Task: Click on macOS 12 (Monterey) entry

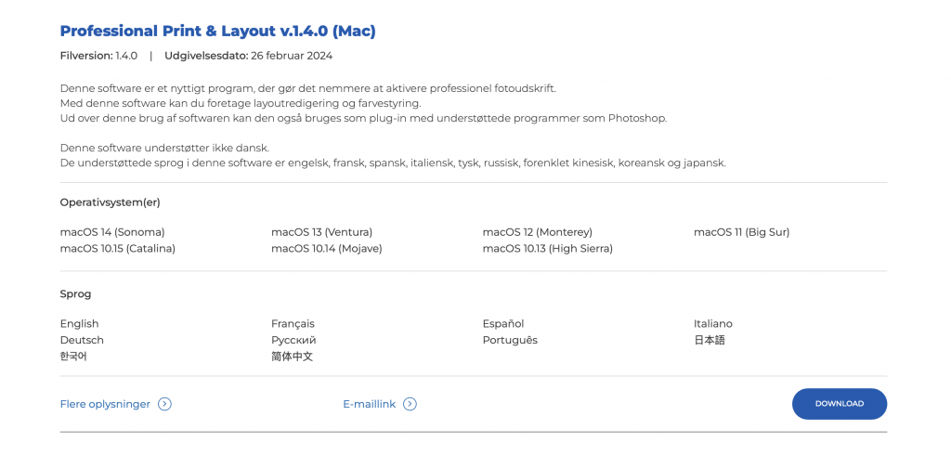Action: [x=538, y=232]
